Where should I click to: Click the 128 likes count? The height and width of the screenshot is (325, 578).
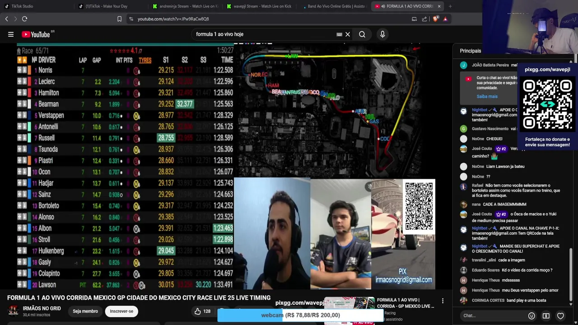tap(207, 311)
